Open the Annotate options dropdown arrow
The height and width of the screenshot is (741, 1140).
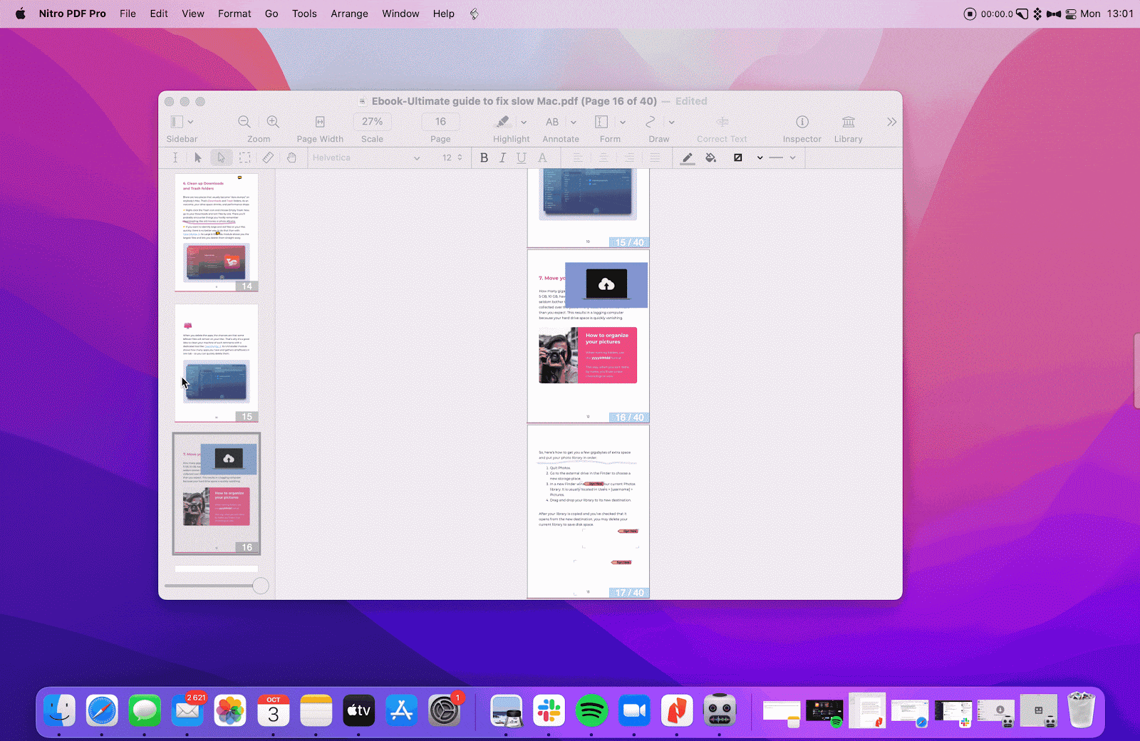(x=574, y=123)
